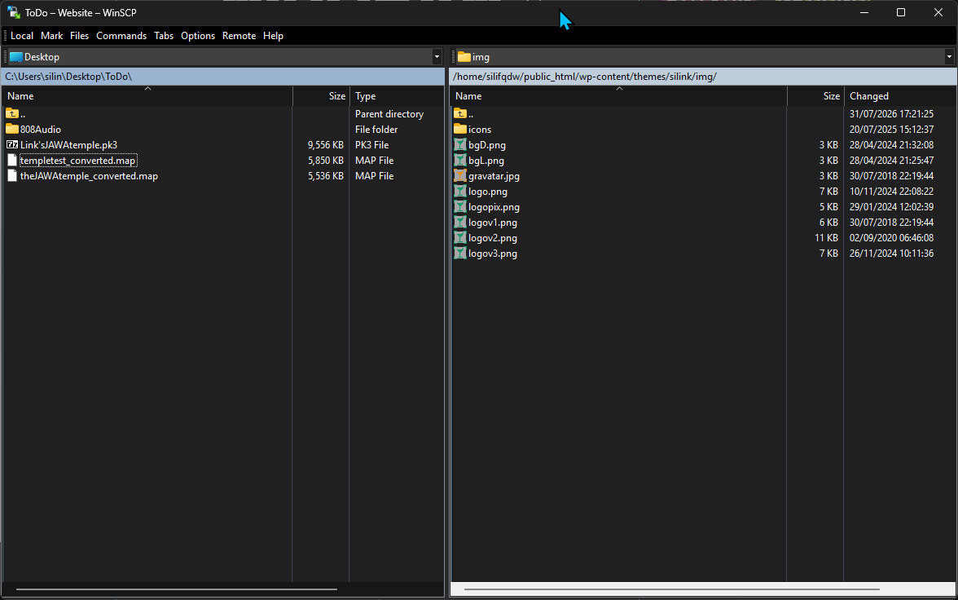Image resolution: width=958 pixels, height=600 pixels.
Task: Click the date 02/09/2020 06:46:08
Action: [891, 238]
